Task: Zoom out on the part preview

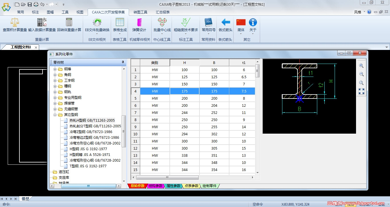Action: point(361,74)
